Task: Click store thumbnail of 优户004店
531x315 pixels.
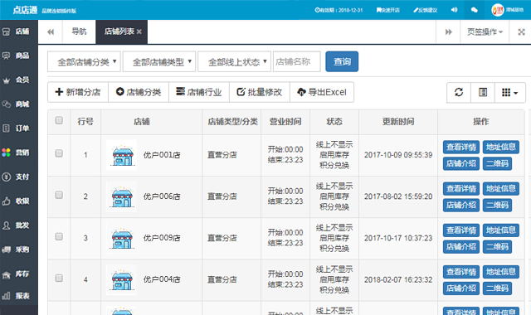Action: [122, 279]
